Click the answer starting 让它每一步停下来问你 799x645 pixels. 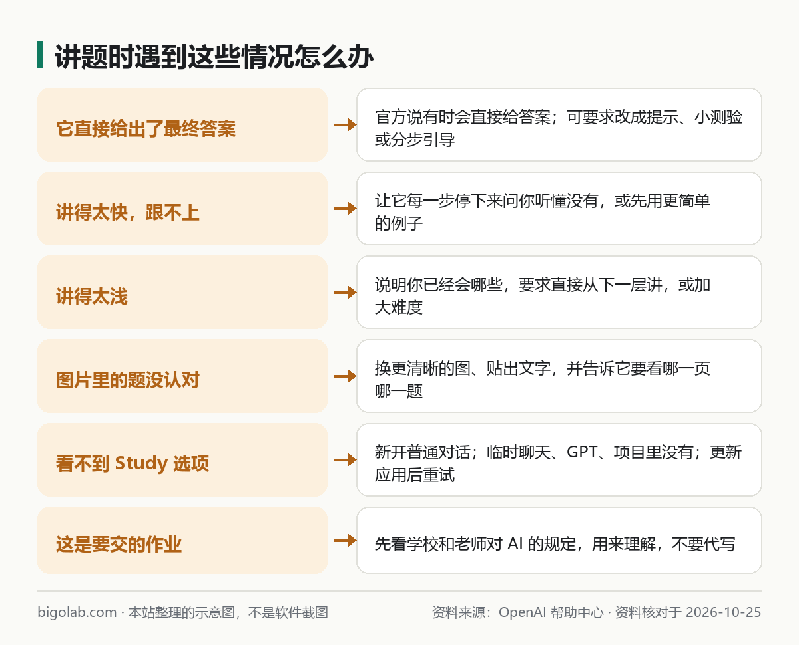559,208
